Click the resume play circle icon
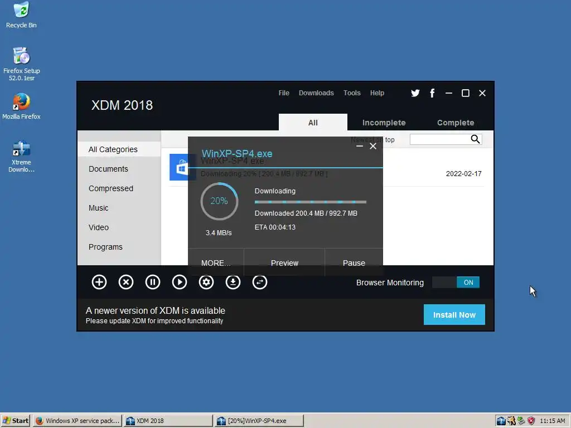The width and height of the screenshot is (571, 428). tap(180, 282)
